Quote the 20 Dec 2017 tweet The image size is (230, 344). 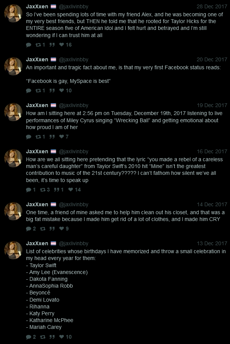tap(52, 90)
